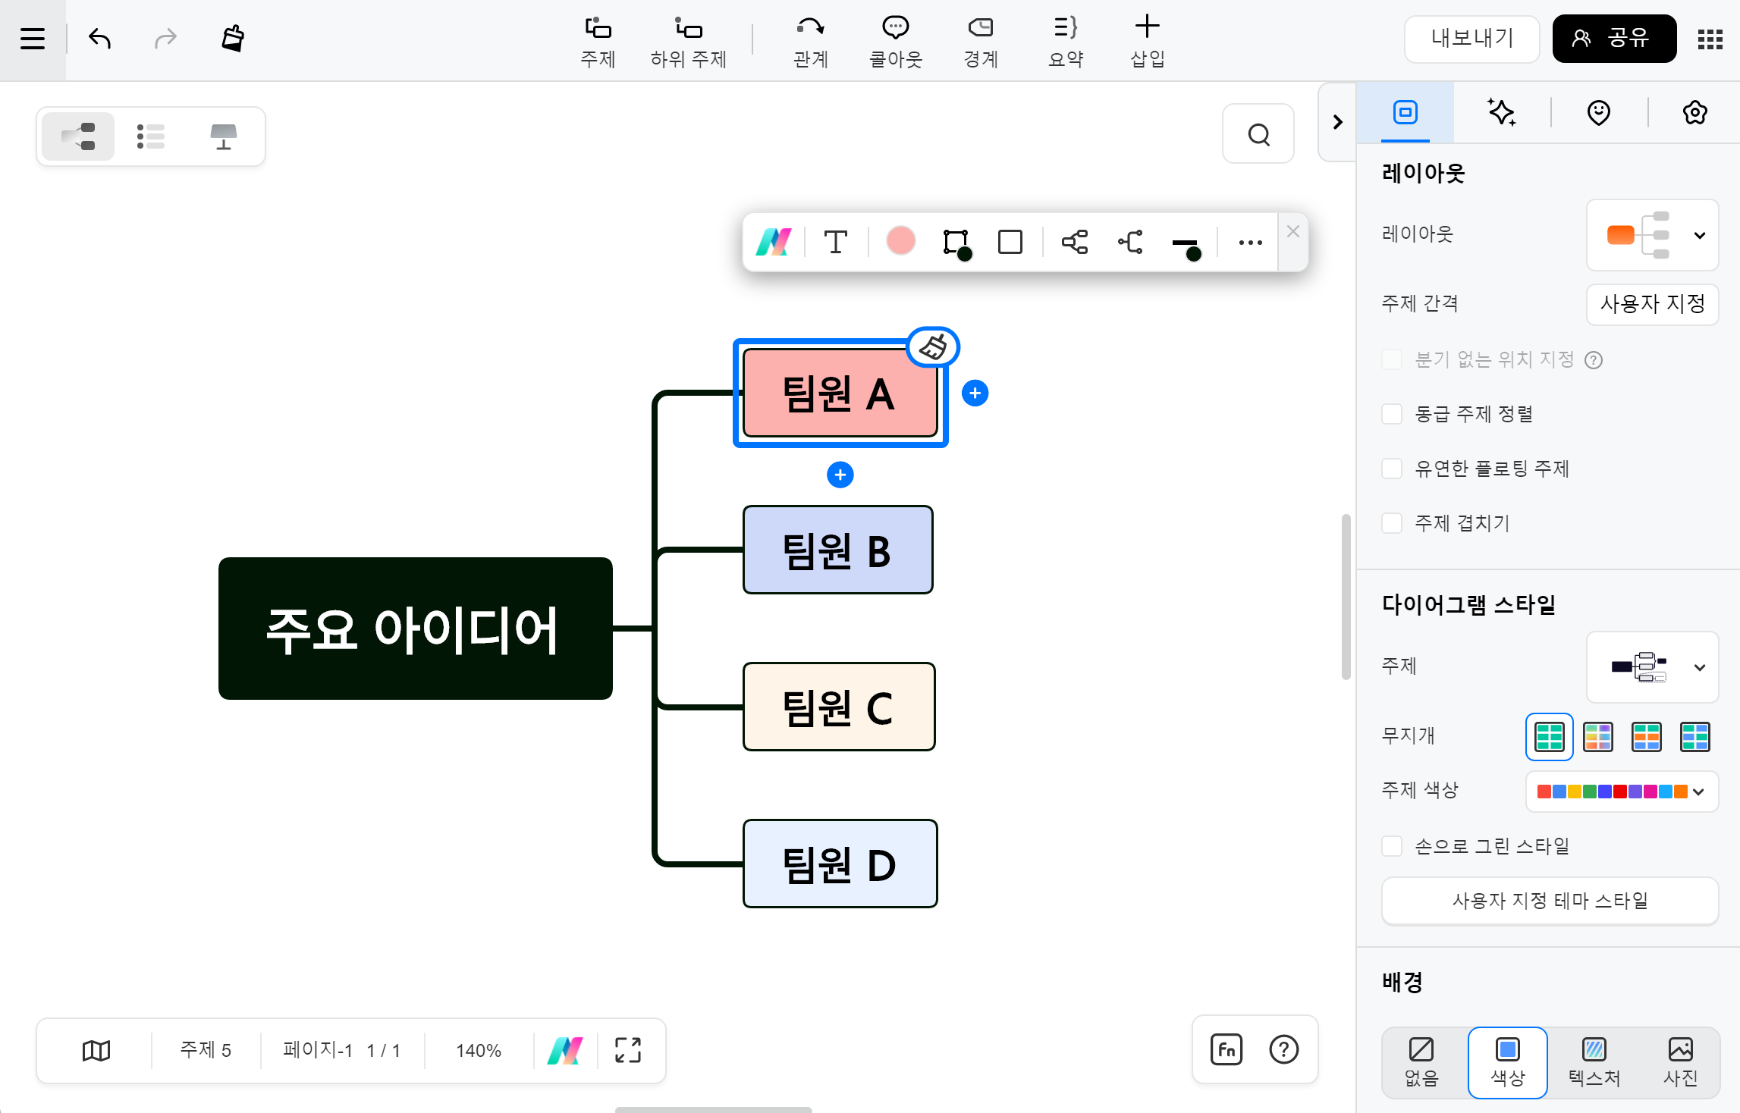Viewport: 1740px width, 1113px height.
Task: Insert a 관계 relationship line
Action: pos(811,42)
